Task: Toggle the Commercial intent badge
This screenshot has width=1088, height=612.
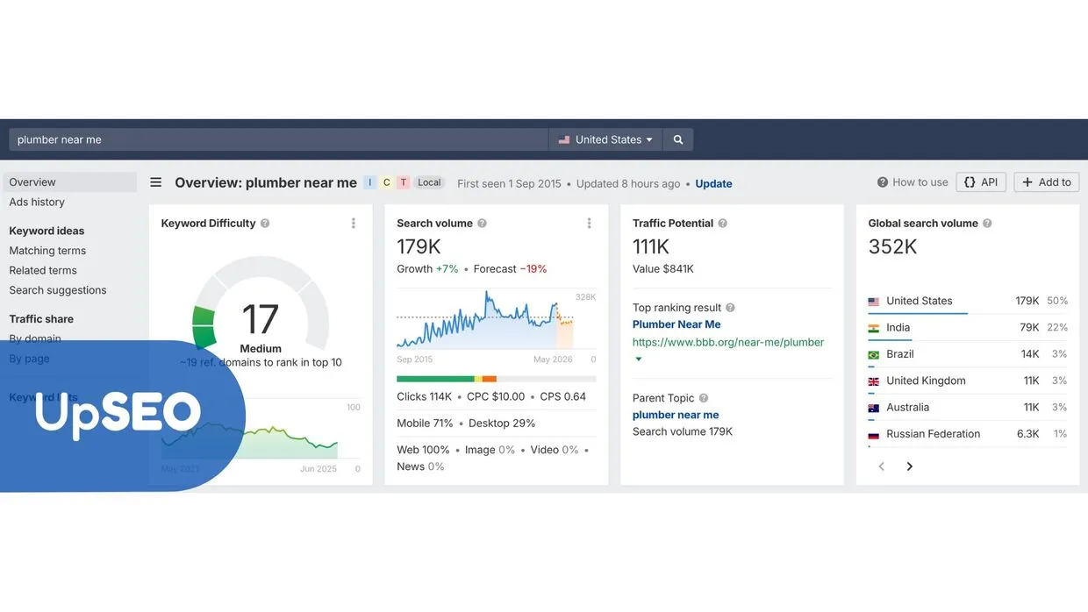Action: tap(386, 182)
